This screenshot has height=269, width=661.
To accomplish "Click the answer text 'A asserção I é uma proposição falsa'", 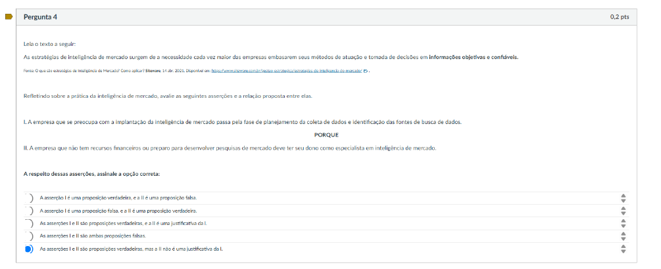I will [x=118, y=211].
